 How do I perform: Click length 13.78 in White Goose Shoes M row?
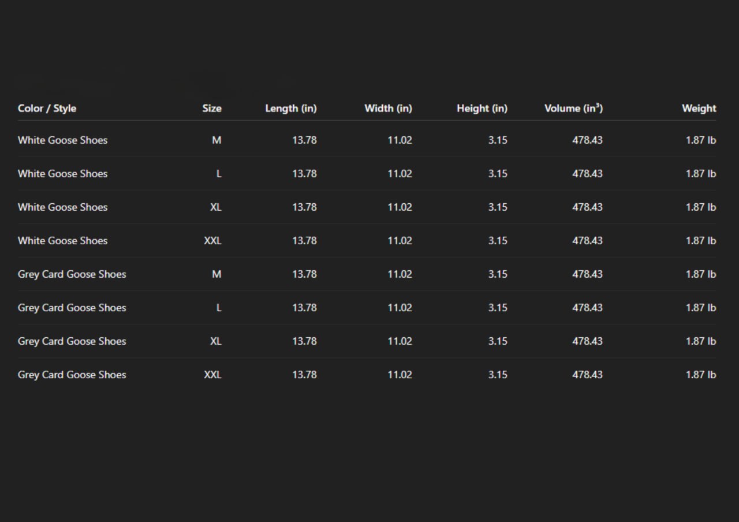[304, 140]
